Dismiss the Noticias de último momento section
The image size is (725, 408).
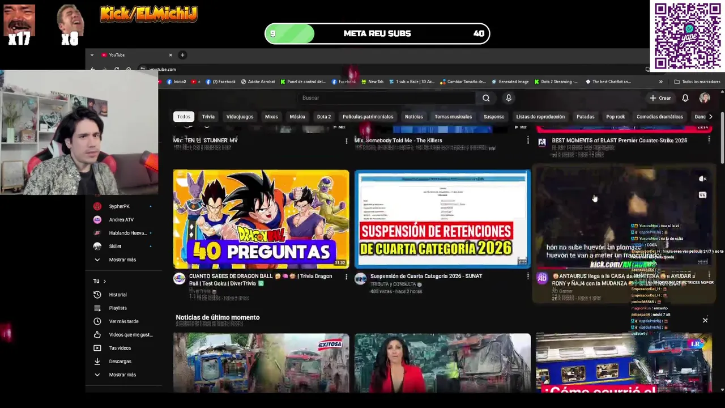(x=705, y=321)
